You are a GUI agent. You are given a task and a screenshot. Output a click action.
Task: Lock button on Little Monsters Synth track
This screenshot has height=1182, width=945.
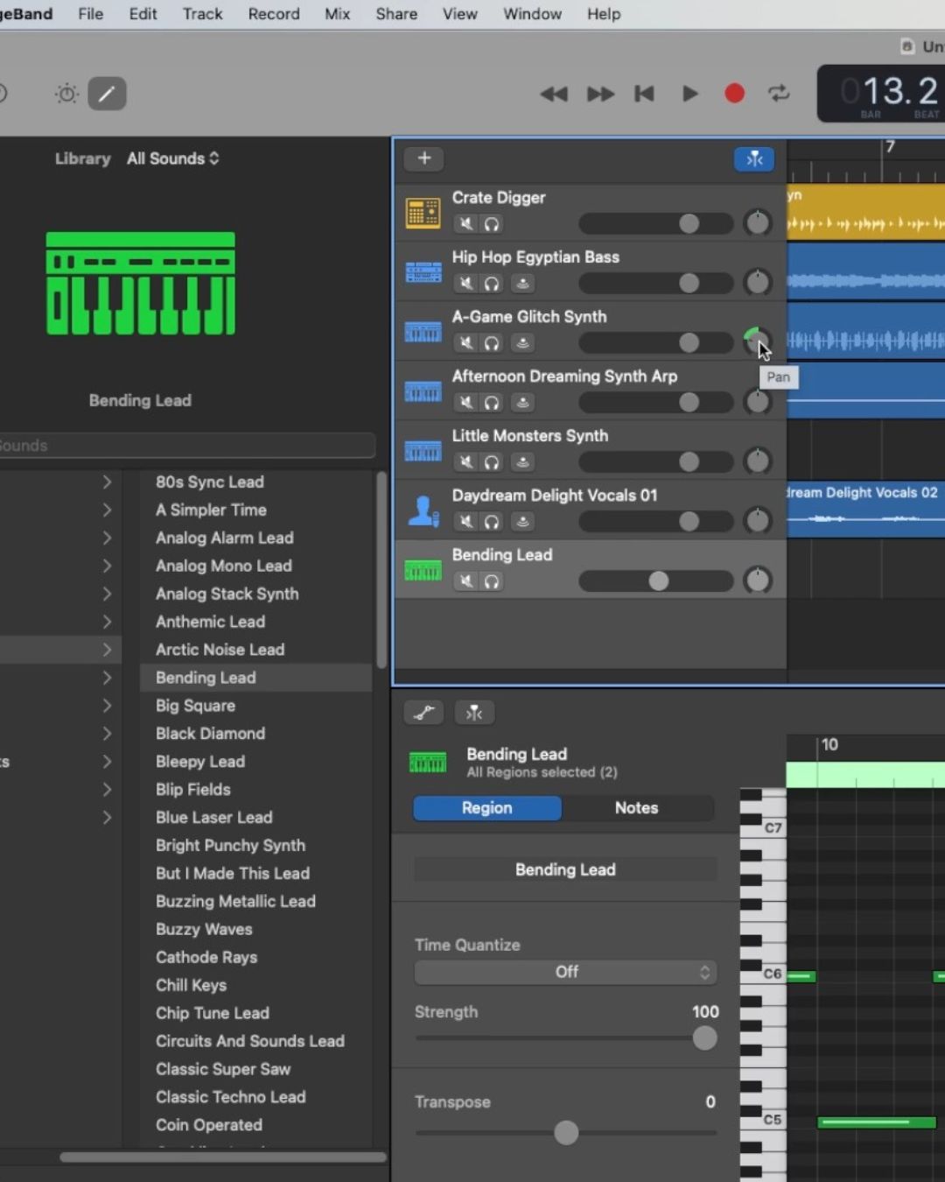pos(522,462)
